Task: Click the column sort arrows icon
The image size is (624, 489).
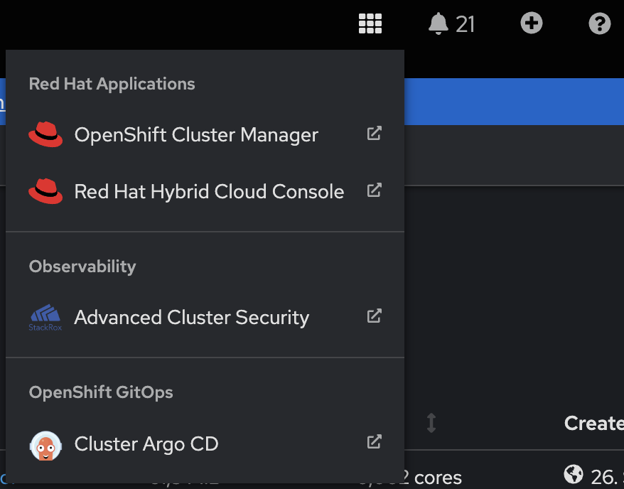Action: coord(431,423)
